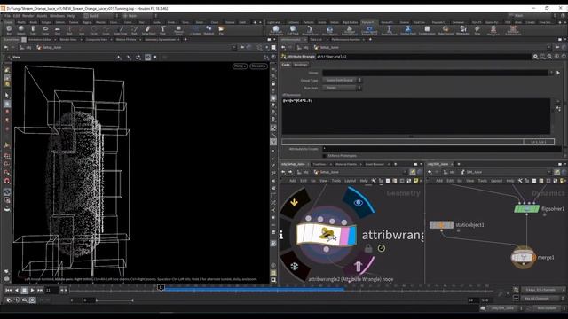The image size is (568, 319).
Task: Click the play forward button
Action: (32, 290)
